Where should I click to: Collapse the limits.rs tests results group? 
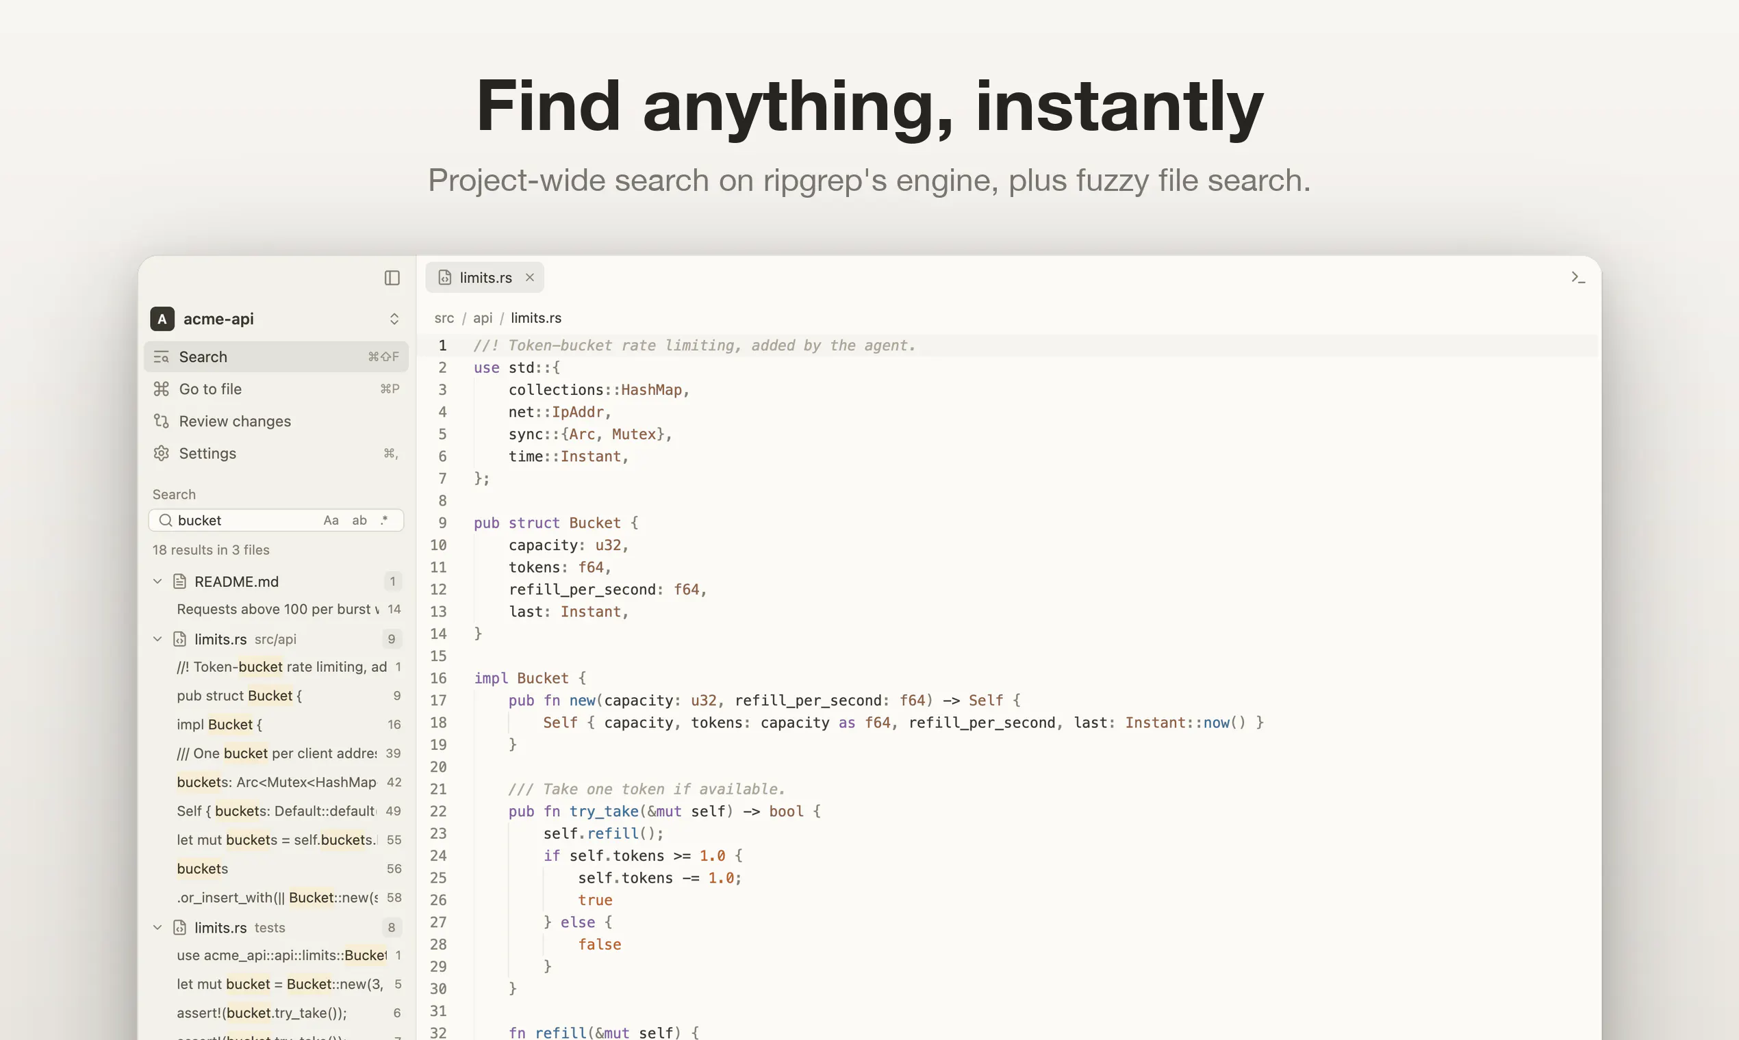(x=157, y=928)
